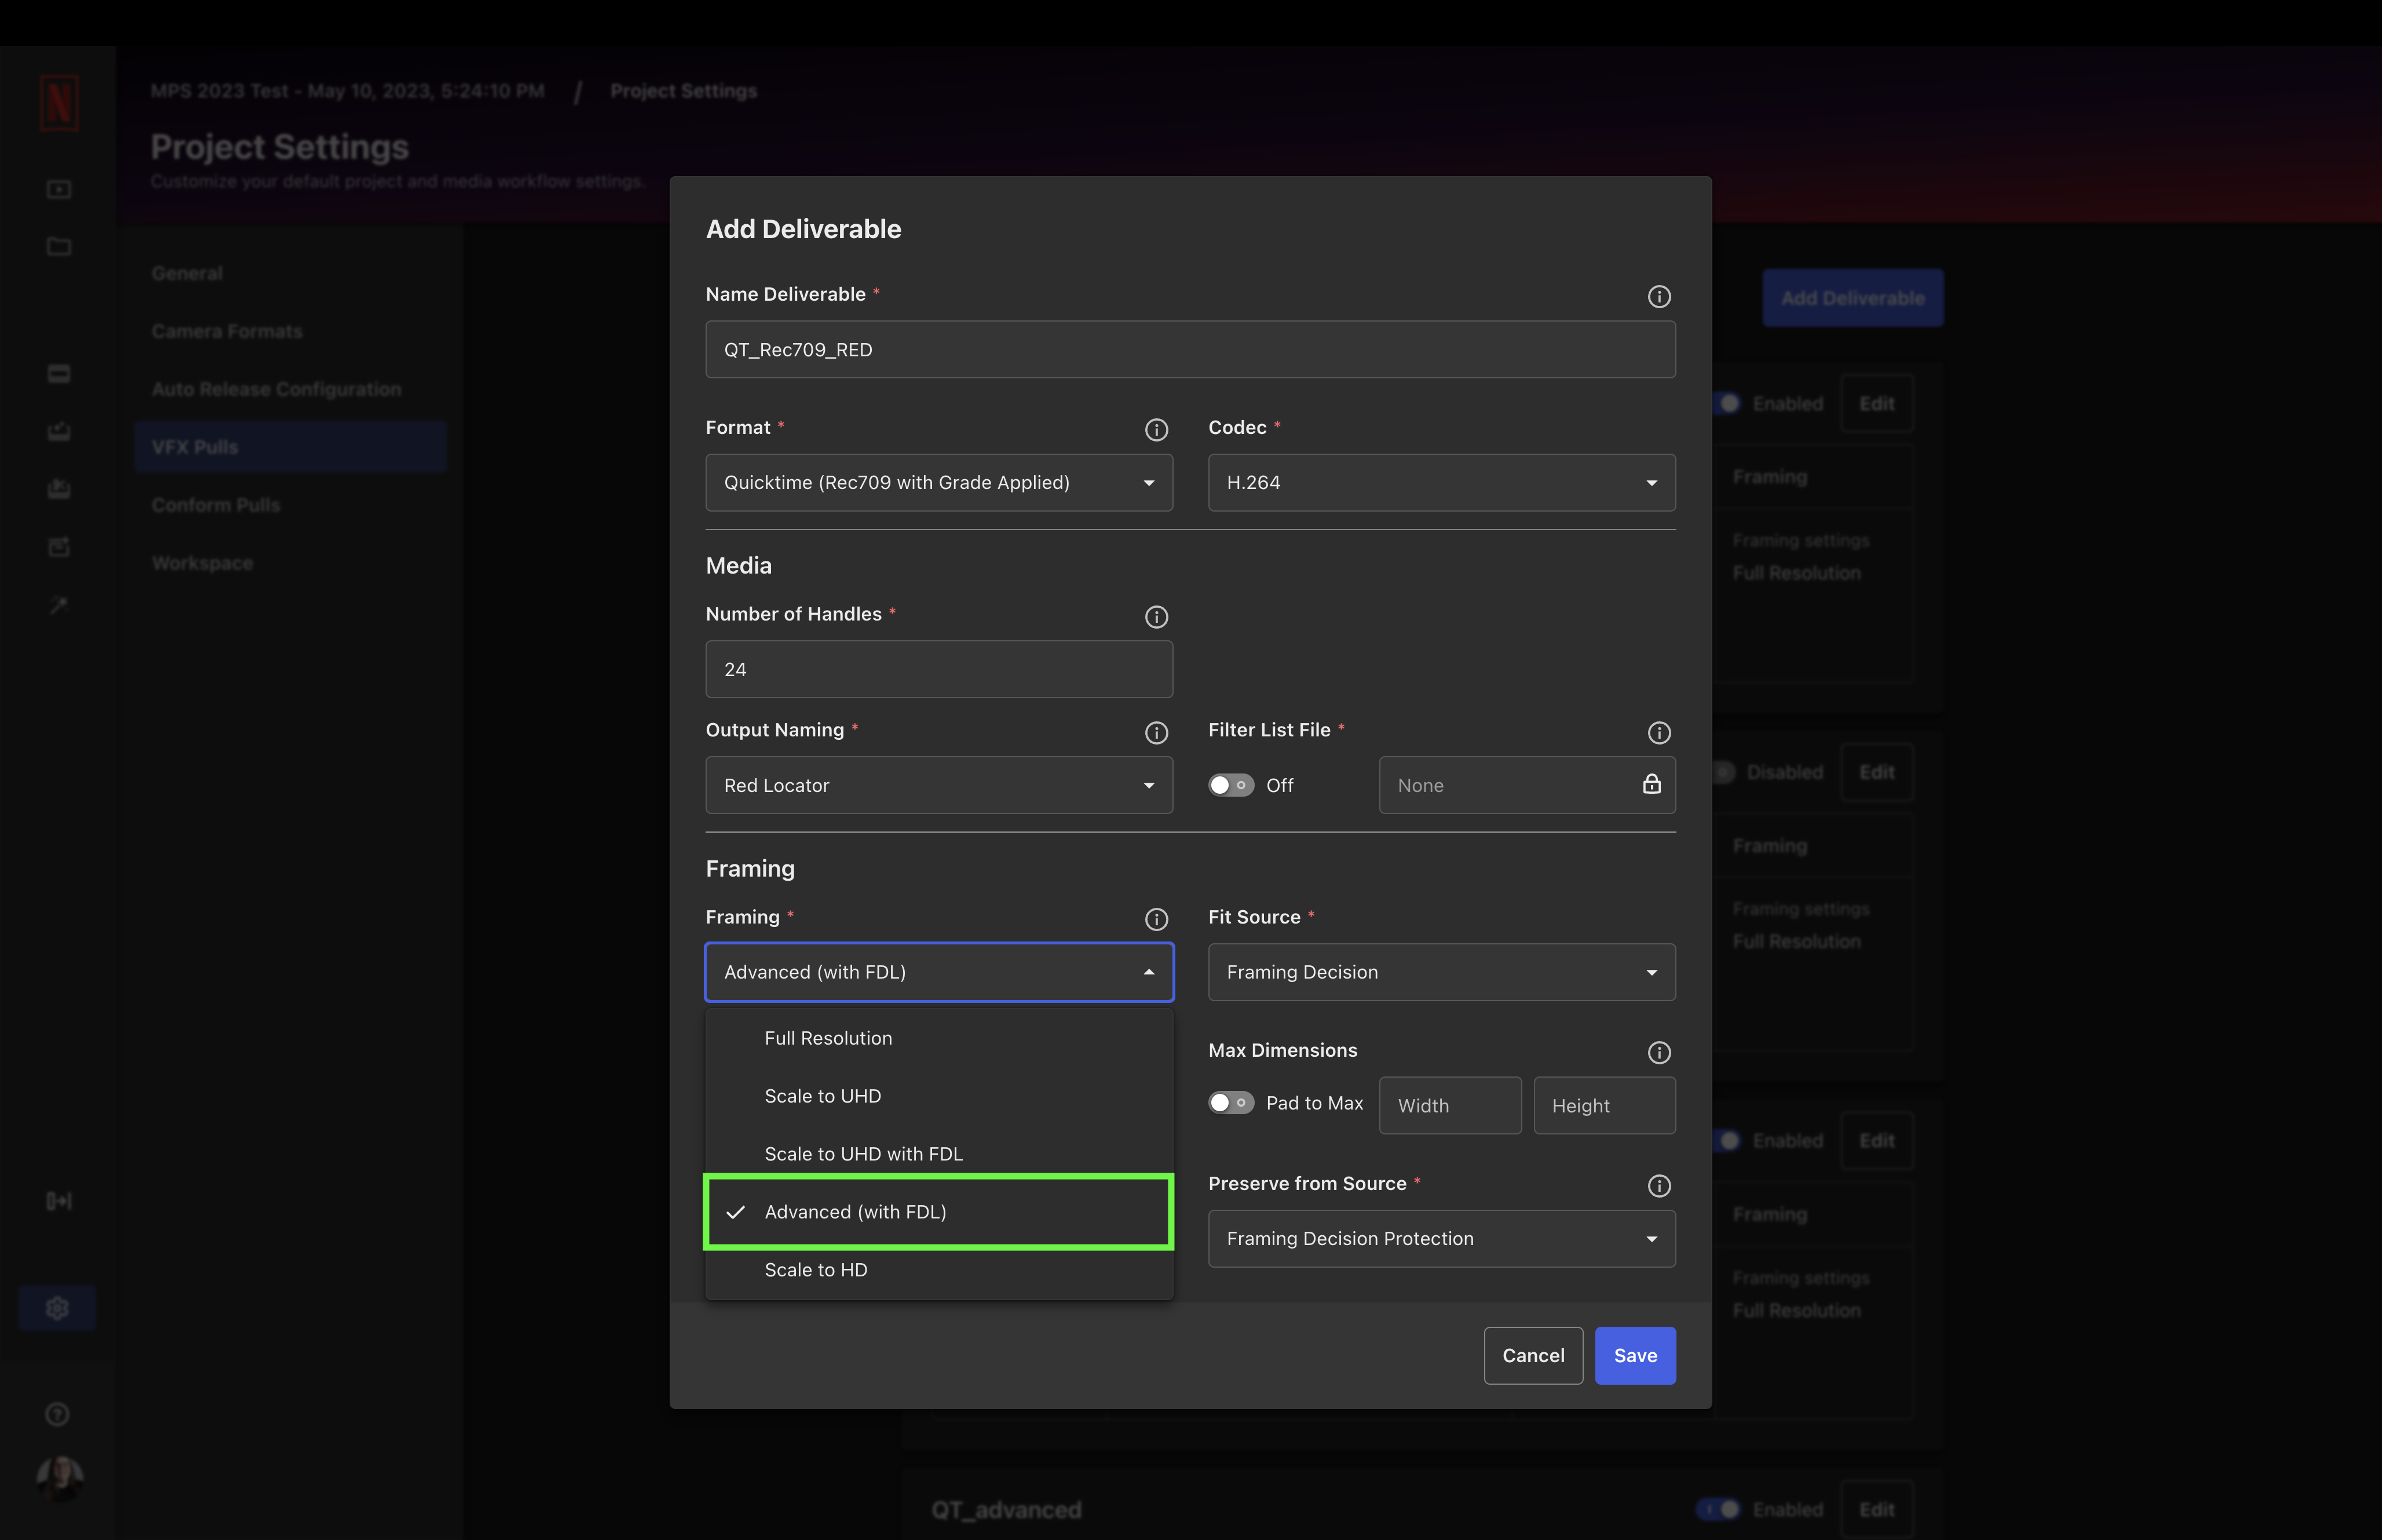
Task: Toggle the Pad to Max switch
Action: pos(1230,1102)
